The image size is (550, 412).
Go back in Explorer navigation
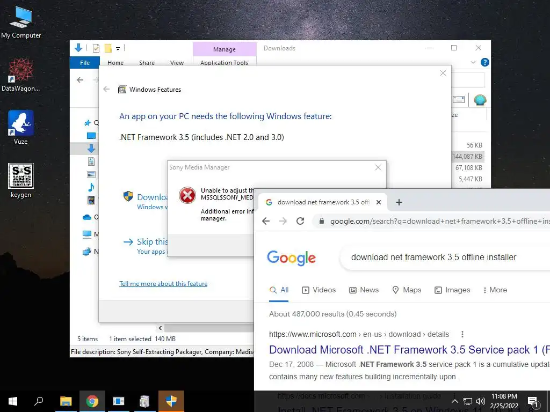(80, 80)
